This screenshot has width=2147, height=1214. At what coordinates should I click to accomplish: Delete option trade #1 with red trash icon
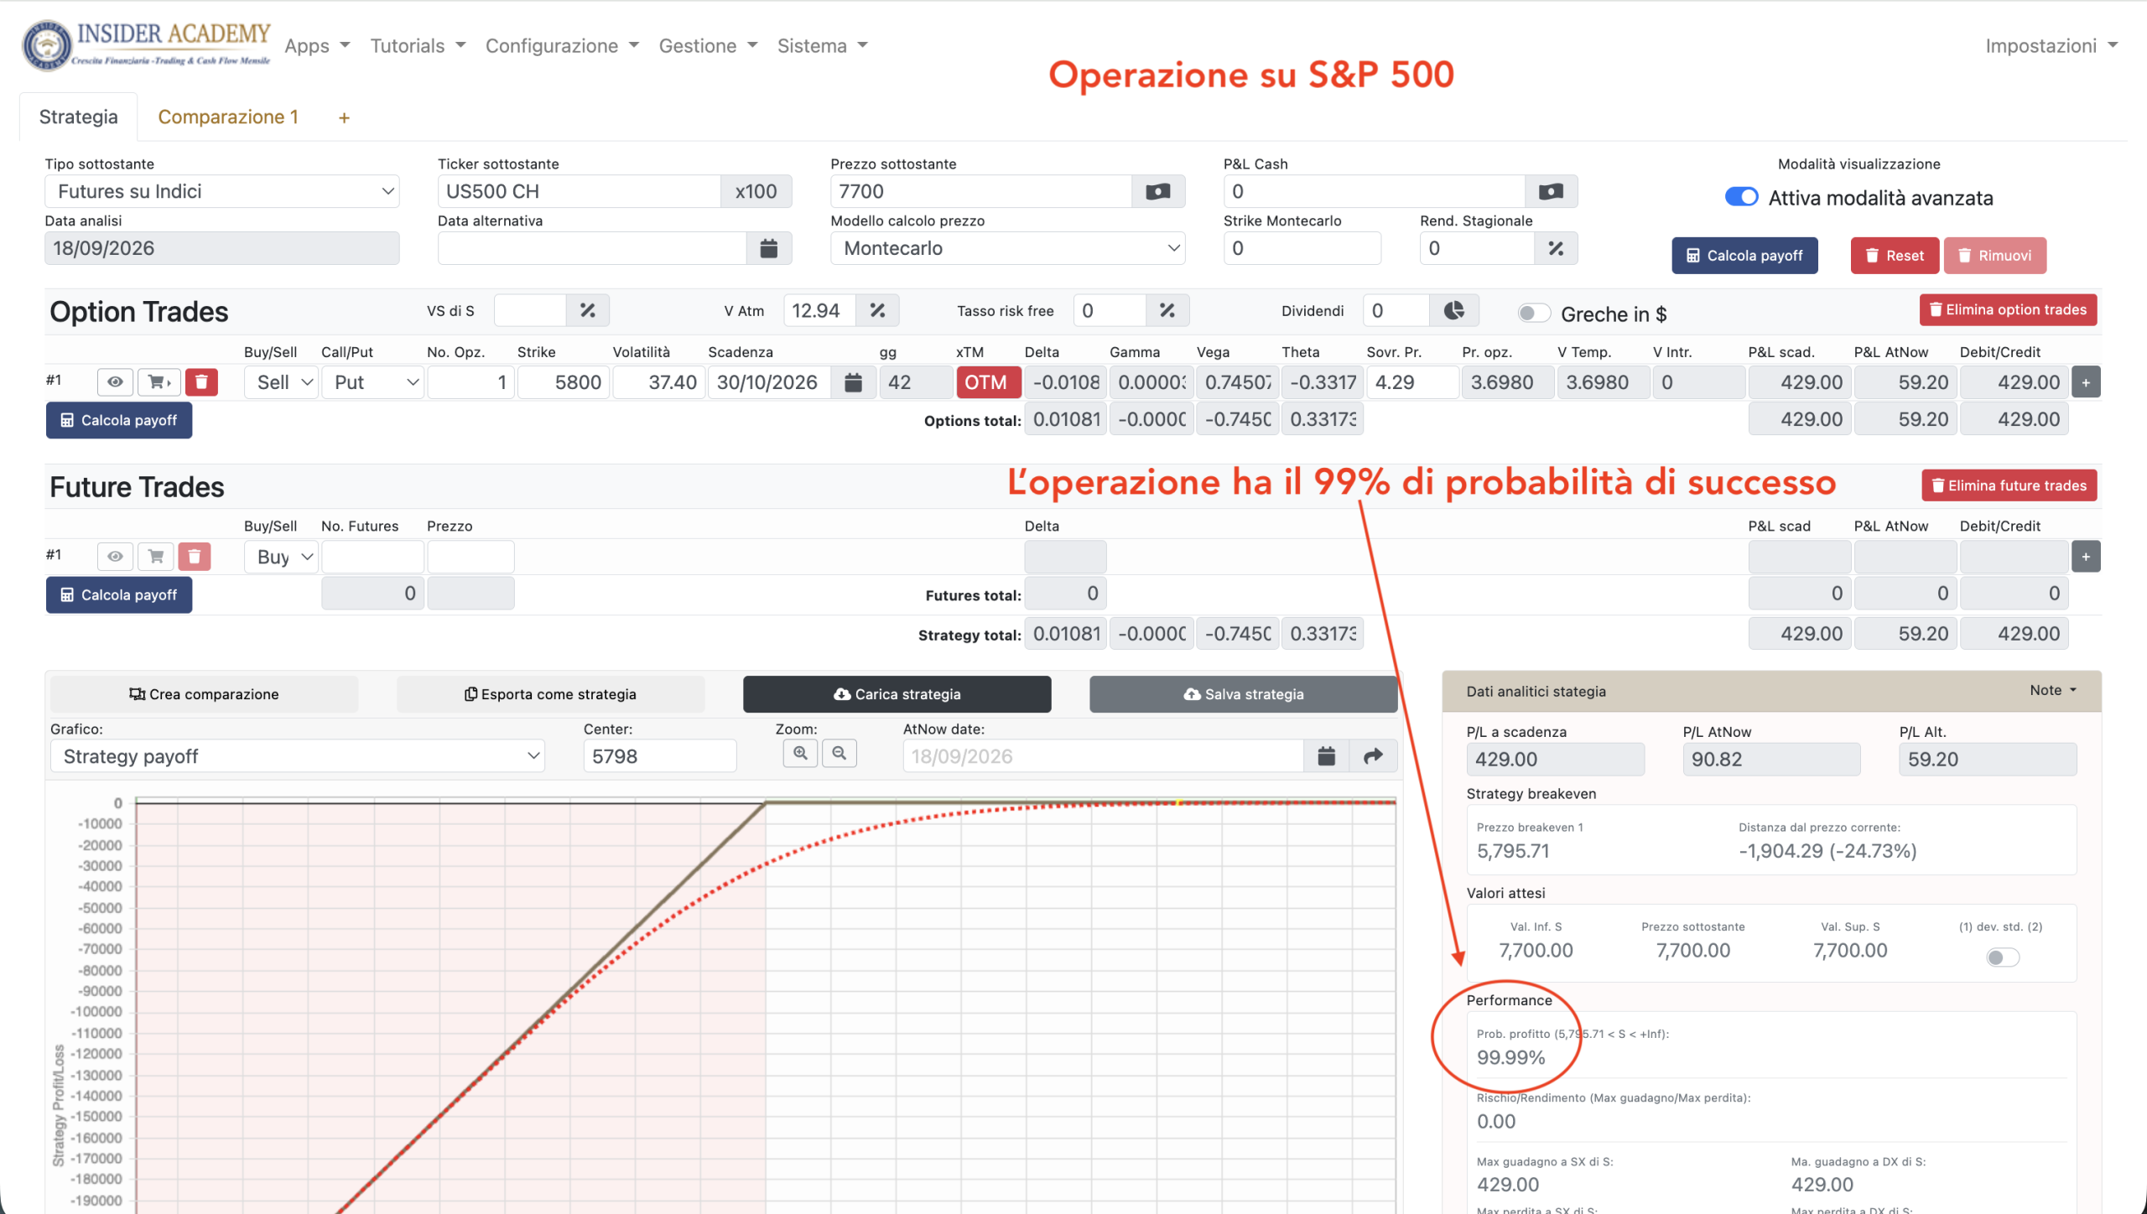(201, 382)
